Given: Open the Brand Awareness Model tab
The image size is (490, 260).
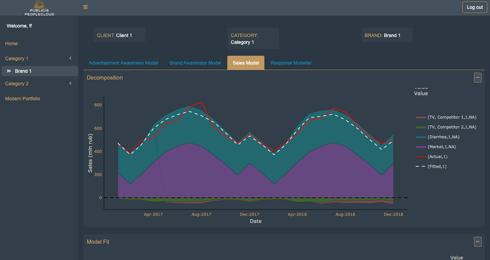Looking at the screenshot, I should pos(195,63).
